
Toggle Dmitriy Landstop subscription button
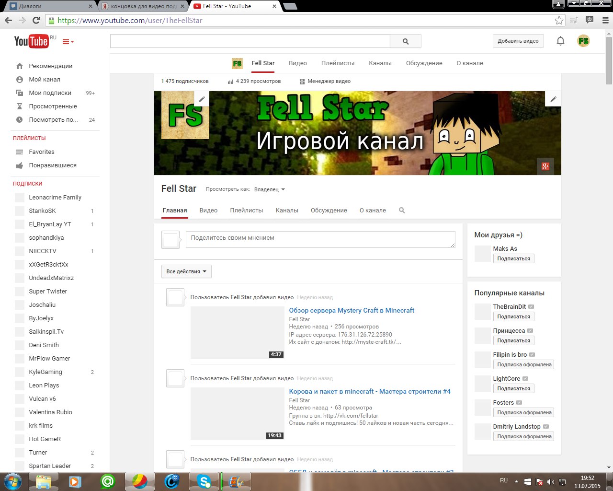pos(524,436)
